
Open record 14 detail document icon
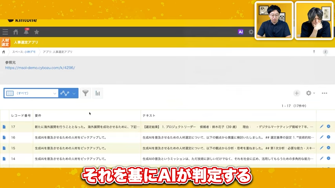(4, 159)
